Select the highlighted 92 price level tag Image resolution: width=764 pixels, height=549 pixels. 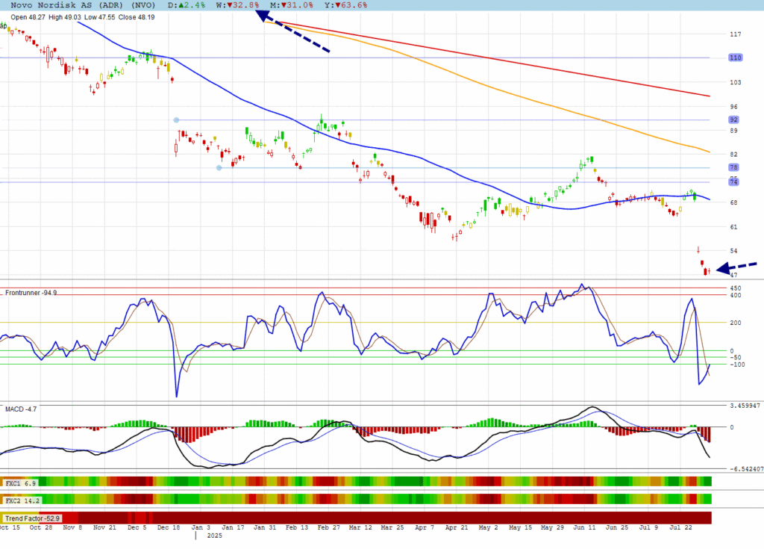(x=734, y=120)
